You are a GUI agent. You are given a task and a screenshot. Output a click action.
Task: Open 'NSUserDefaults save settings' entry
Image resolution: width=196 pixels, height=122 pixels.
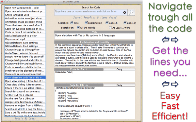click(x=25, y=43)
